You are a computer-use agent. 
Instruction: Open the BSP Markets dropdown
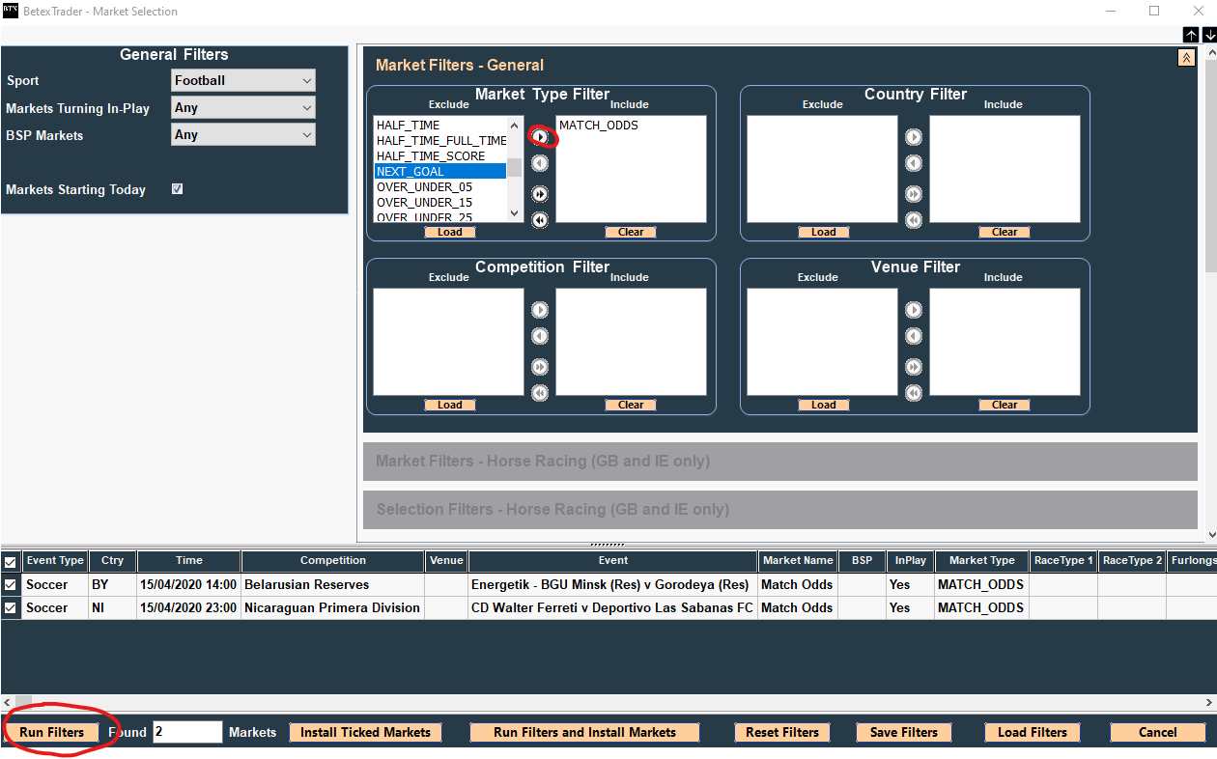[243, 135]
